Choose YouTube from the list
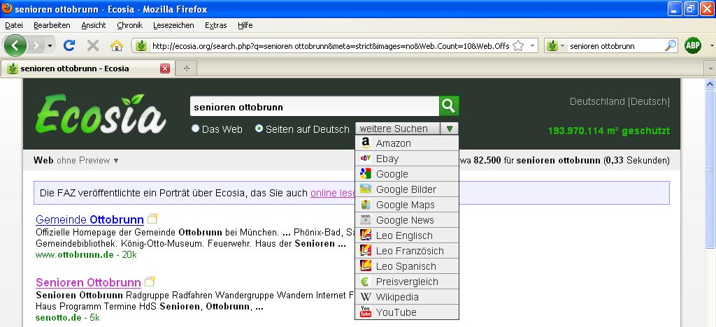Image resolution: width=716 pixels, height=327 pixels. tap(407, 312)
